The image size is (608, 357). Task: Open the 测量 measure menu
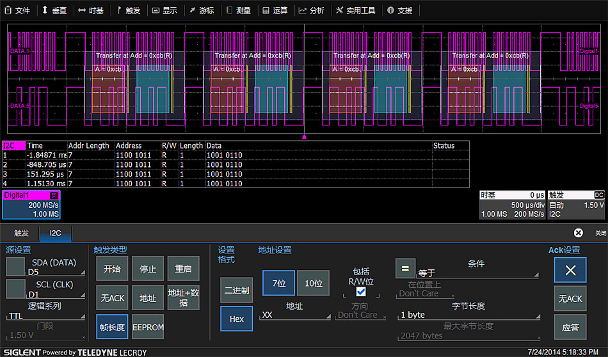(x=238, y=10)
